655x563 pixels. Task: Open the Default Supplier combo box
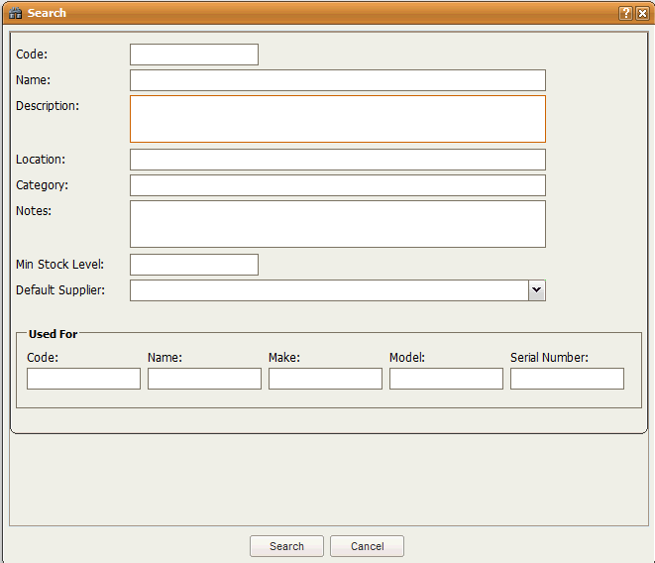pos(328,289)
